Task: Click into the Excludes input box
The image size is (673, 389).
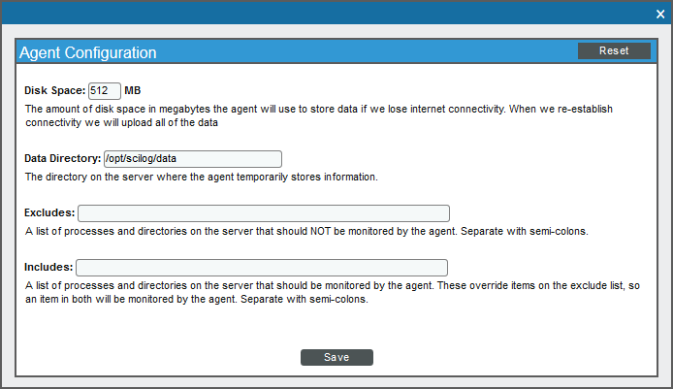Action: coord(264,213)
